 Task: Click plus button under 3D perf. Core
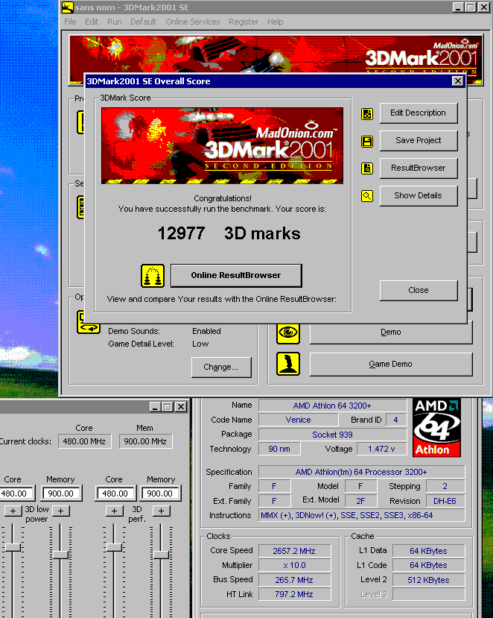point(114,511)
